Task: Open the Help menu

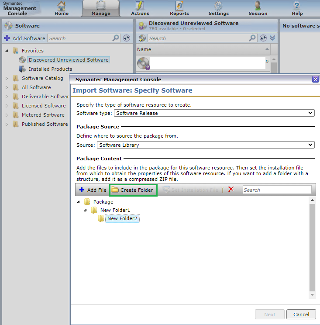Action: [x=297, y=8]
